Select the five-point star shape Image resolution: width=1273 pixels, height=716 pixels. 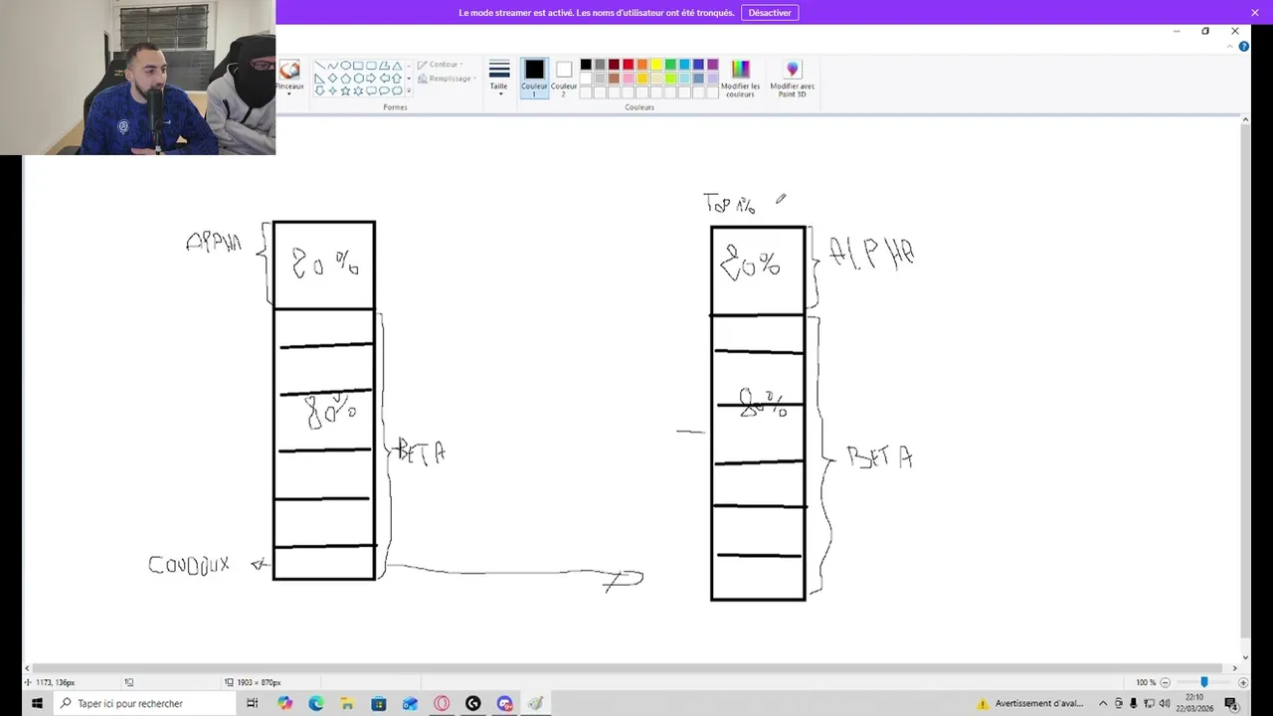(x=345, y=90)
